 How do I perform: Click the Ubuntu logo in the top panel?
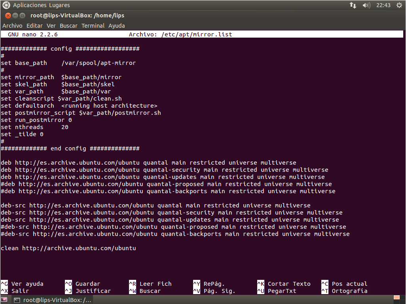click(6, 5)
